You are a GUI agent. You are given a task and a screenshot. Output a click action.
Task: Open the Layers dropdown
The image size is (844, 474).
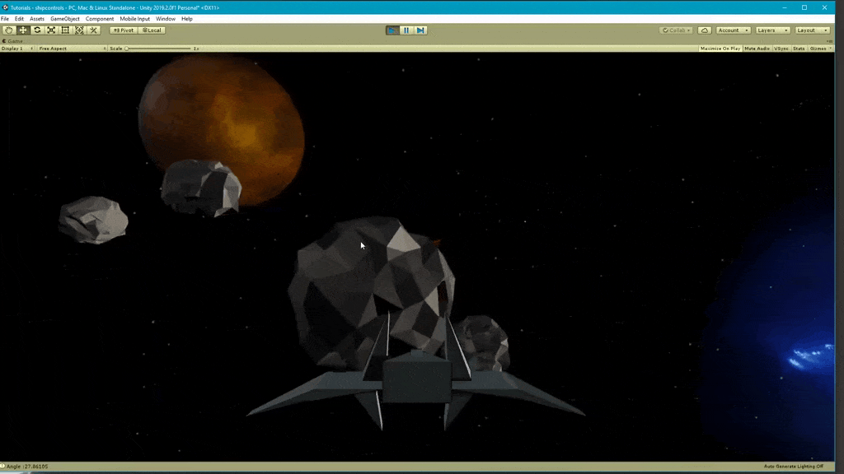(x=772, y=30)
